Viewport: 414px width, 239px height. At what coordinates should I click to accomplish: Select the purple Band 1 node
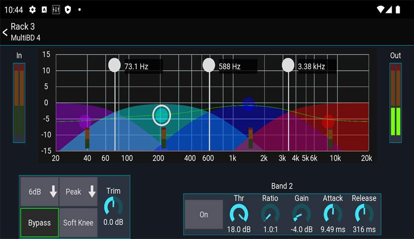(x=85, y=121)
